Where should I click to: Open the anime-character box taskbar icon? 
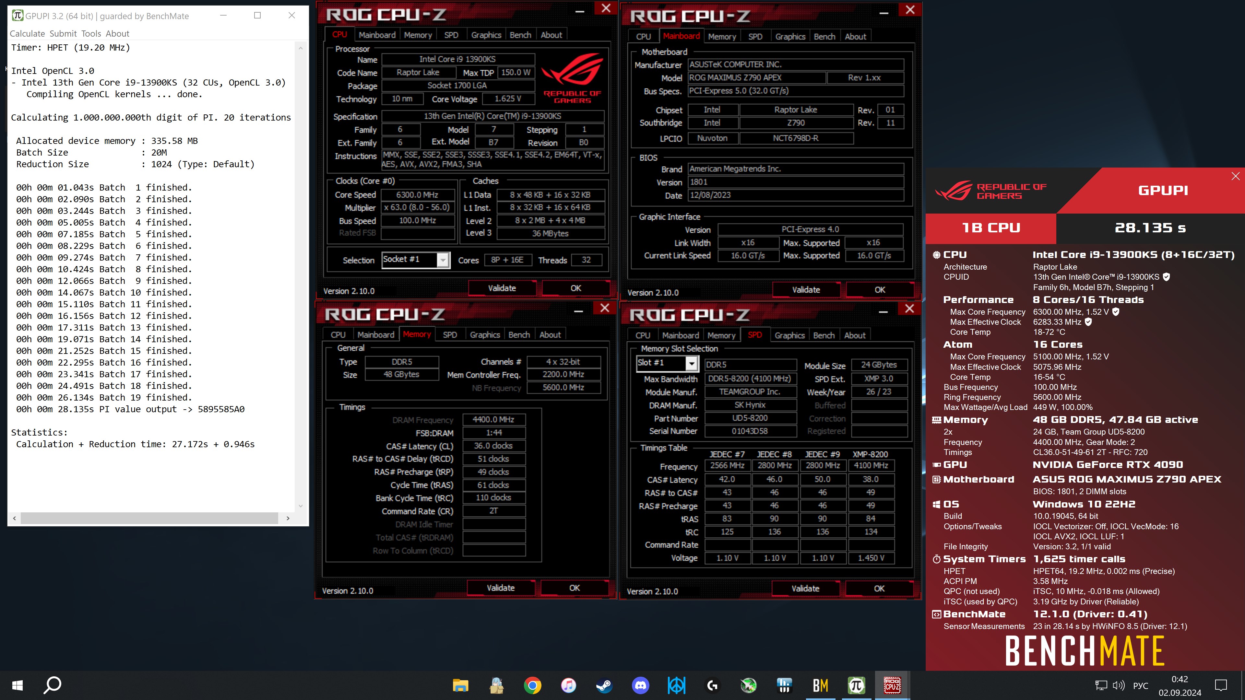pos(496,685)
